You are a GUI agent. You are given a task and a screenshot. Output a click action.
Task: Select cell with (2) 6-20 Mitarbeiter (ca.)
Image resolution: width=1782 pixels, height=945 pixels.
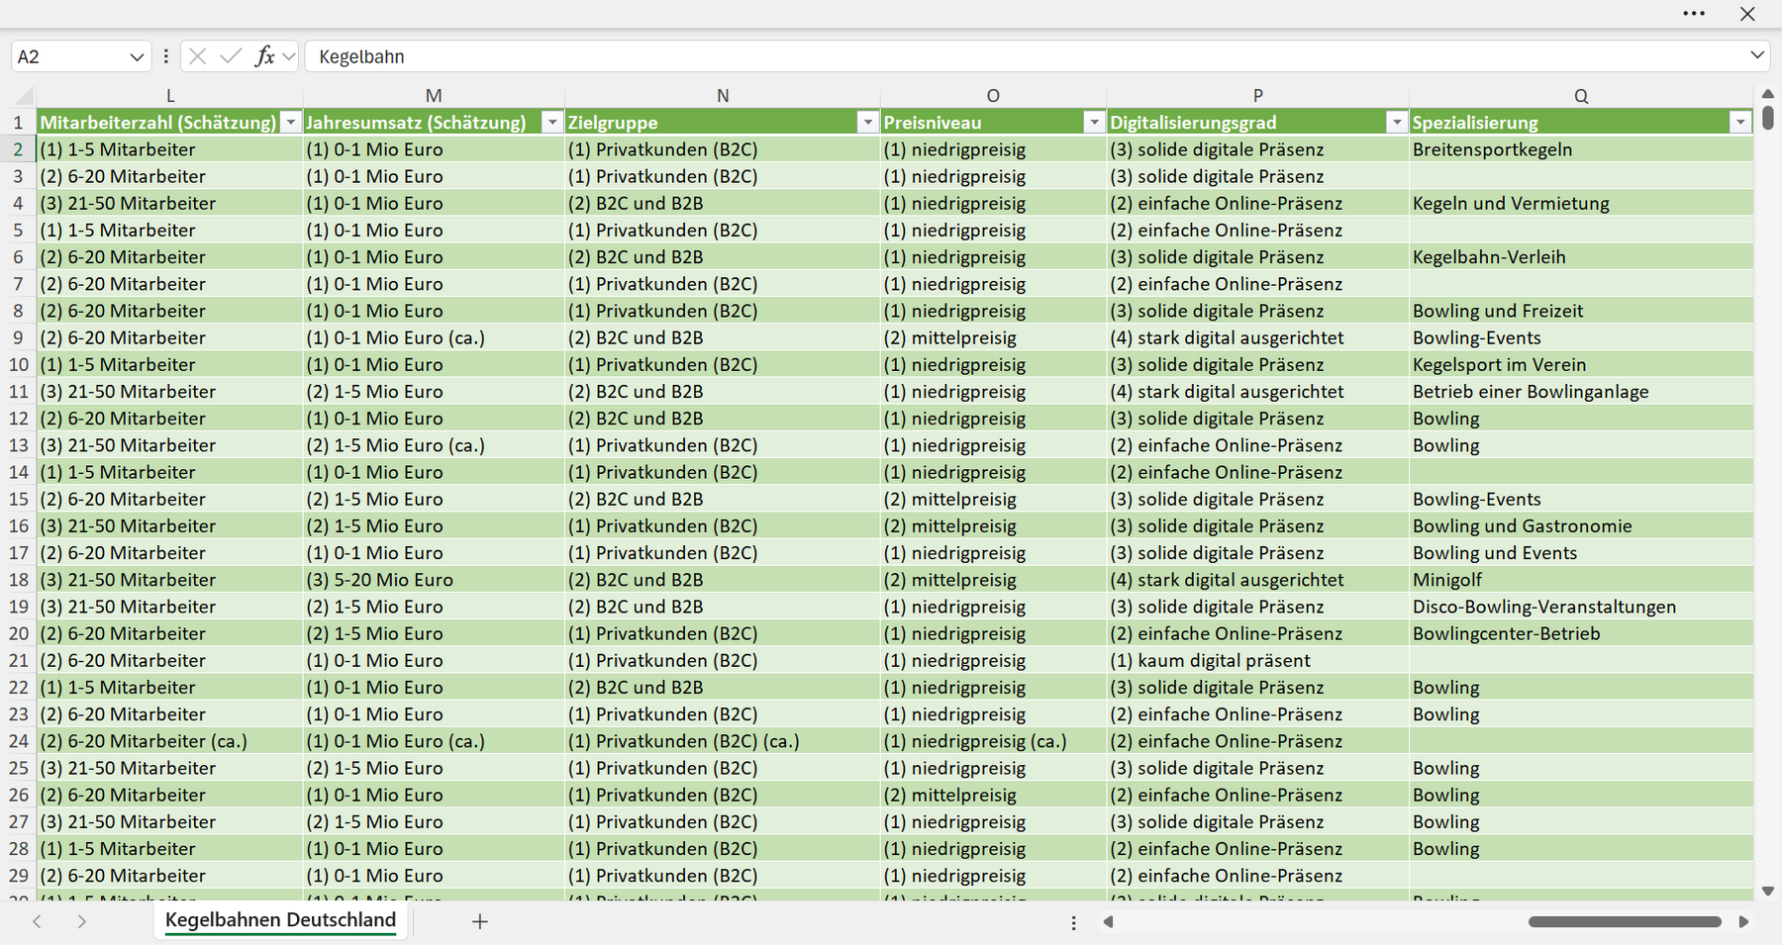(169, 741)
